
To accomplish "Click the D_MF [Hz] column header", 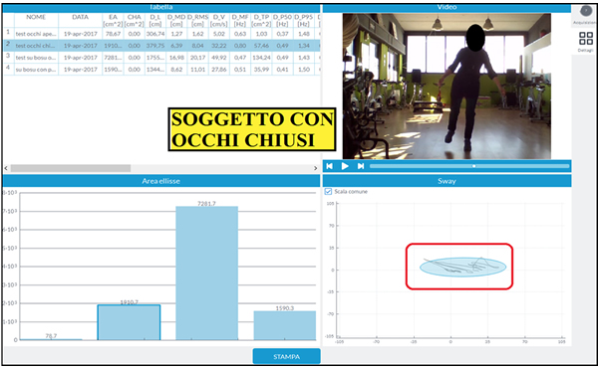I will [240, 20].
